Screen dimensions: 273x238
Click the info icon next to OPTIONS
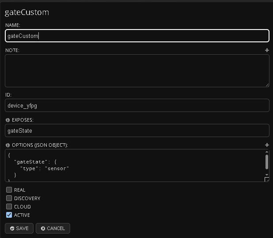coord(7,145)
